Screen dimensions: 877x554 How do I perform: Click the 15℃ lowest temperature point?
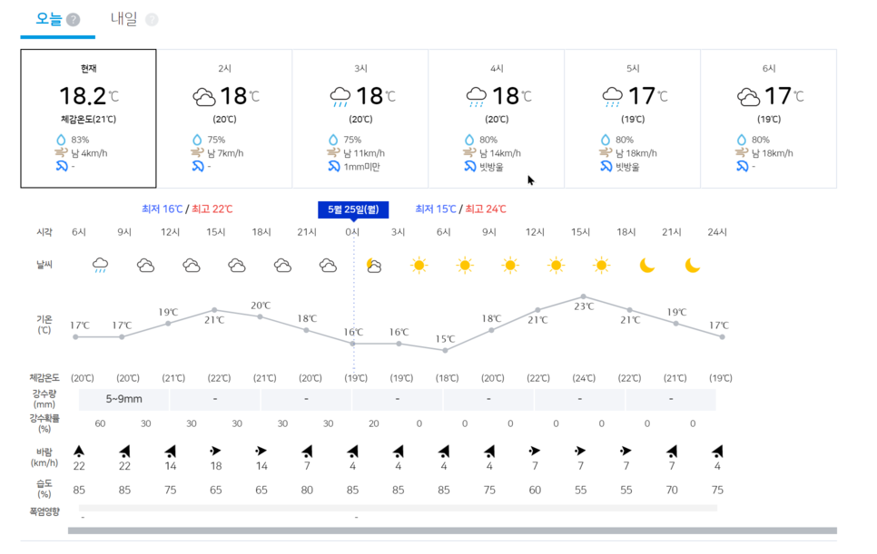pyautogui.click(x=445, y=350)
